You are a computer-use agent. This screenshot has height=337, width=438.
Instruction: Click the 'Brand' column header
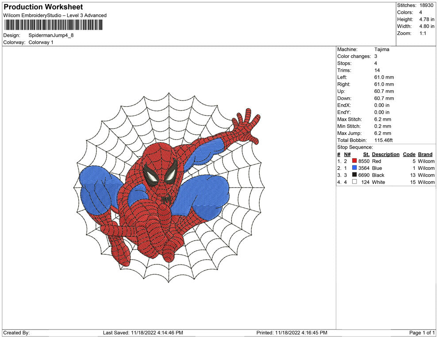(425, 154)
